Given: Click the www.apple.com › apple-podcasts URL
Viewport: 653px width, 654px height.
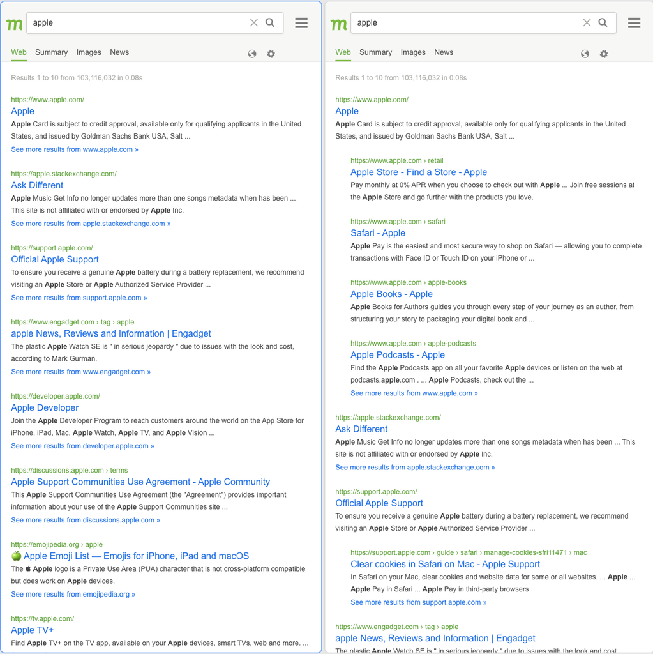Looking at the screenshot, I should [x=413, y=344].
